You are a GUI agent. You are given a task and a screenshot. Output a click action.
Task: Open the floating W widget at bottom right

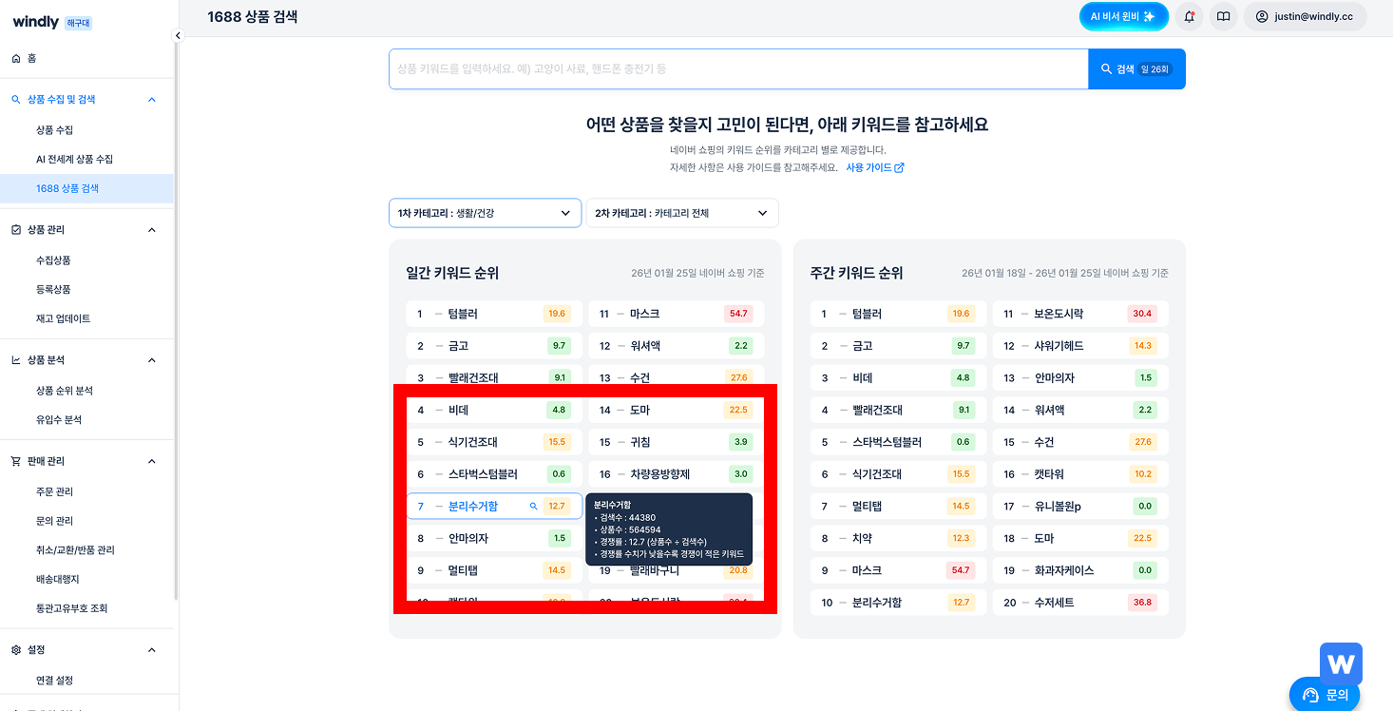point(1341,663)
